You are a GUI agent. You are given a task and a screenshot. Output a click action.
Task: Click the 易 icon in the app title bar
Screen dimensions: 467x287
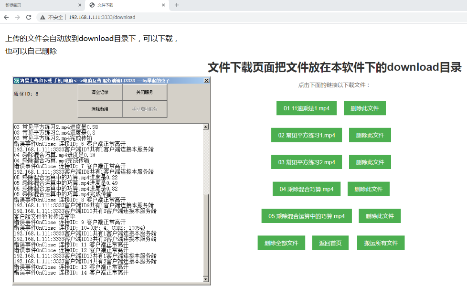[x=17, y=80]
